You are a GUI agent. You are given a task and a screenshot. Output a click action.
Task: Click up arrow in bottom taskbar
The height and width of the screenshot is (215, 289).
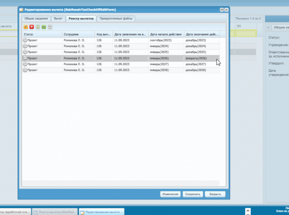coord(248,210)
